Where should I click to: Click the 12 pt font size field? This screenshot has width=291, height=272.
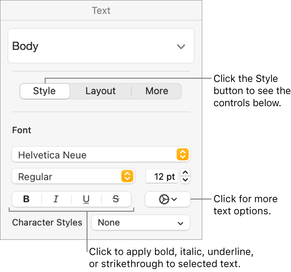pos(162,176)
